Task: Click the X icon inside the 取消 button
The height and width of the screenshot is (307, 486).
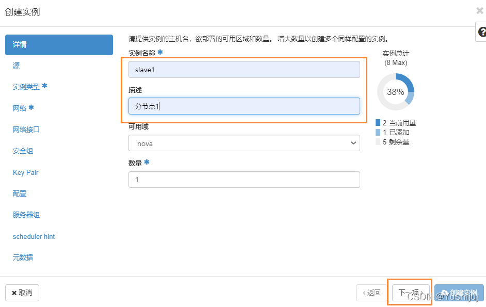Action: tap(14, 293)
